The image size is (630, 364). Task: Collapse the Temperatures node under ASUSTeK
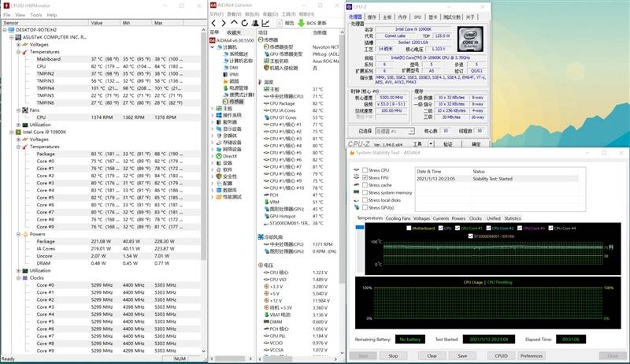click(x=19, y=51)
